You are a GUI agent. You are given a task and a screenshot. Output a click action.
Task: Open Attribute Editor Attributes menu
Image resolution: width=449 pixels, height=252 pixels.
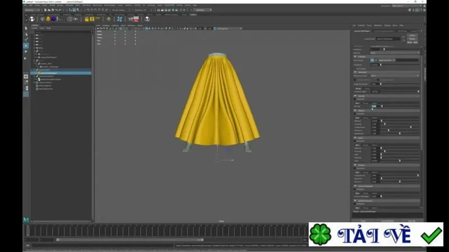378,25
